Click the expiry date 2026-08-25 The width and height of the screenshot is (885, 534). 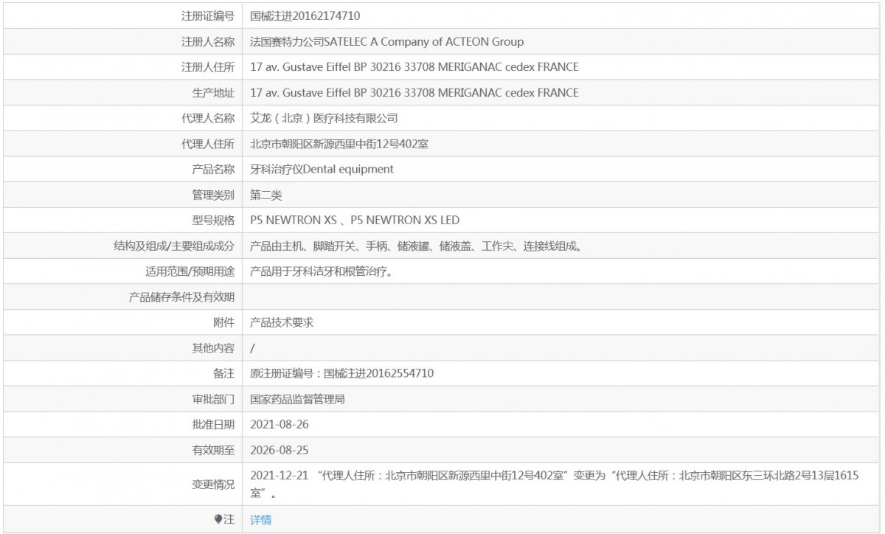click(x=279, y=450)
